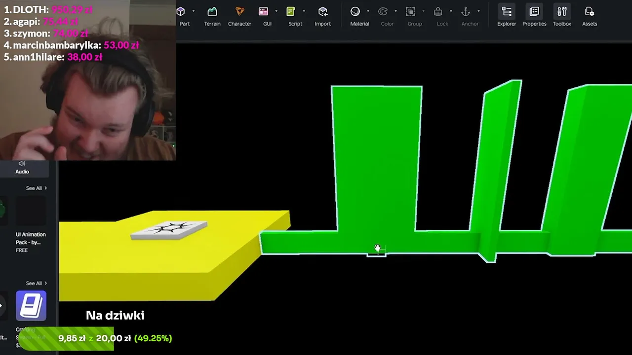
Task: Select the white cracked-decal tile part
Action: [169, 230]
